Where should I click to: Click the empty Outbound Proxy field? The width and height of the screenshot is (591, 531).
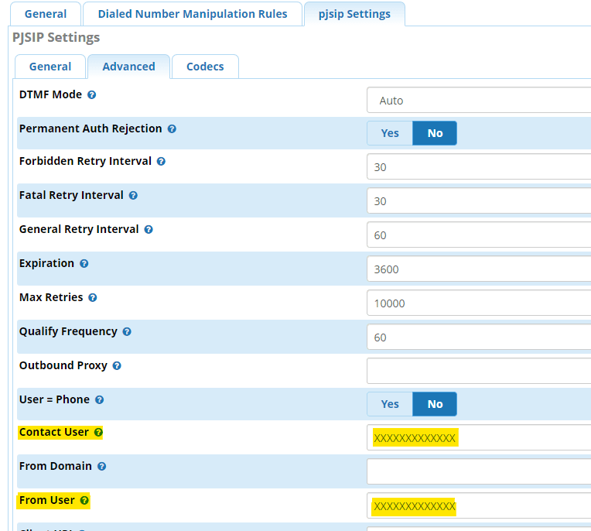click(x=479, y=371)
